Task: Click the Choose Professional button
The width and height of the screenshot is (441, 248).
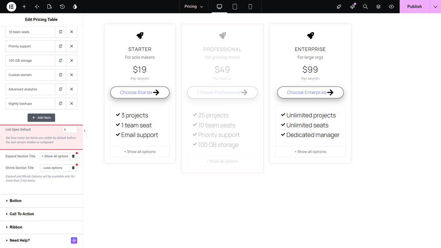Action: [222, 93]
